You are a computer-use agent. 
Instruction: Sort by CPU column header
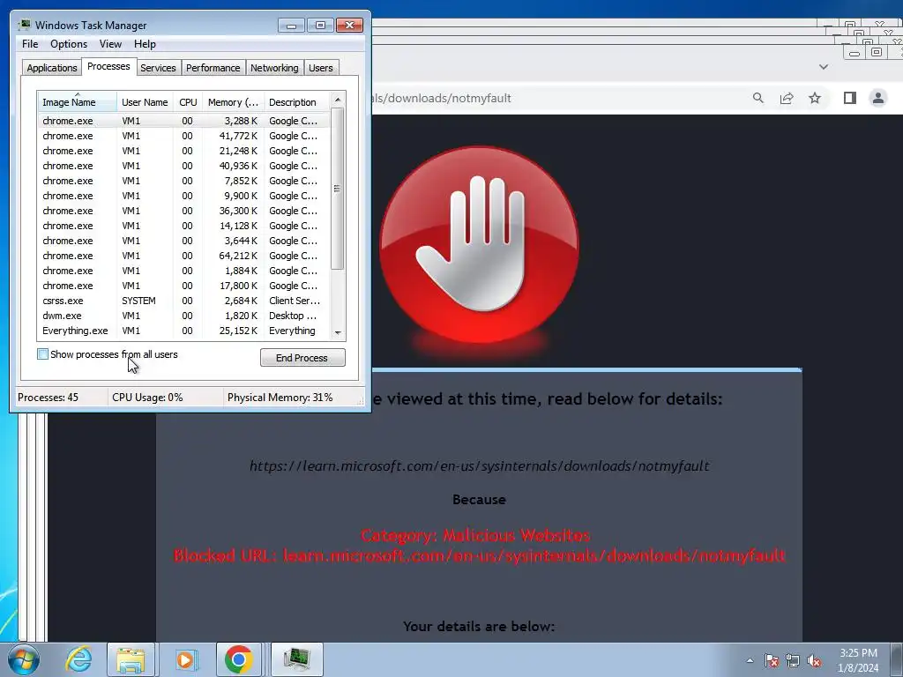[188, 102]
